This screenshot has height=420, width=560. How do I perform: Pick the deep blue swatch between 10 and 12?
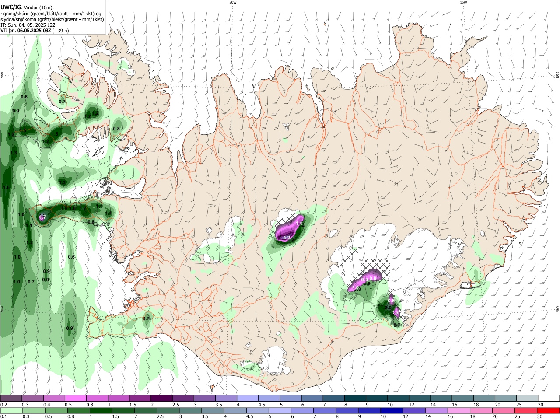[x=392, y=410]
